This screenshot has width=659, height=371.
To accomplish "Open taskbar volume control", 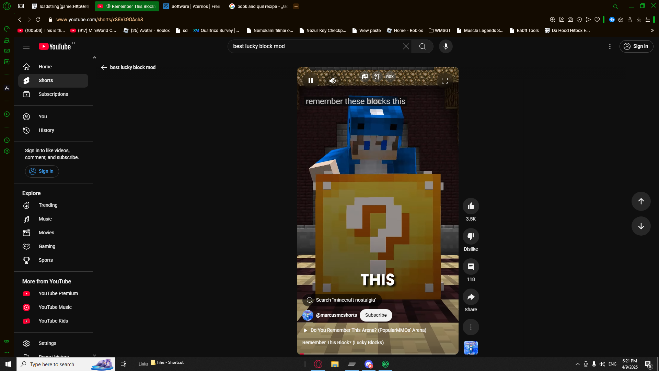I will coord(602,364).
